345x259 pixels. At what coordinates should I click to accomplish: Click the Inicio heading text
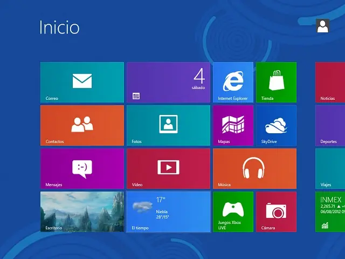tap(59, 28)
